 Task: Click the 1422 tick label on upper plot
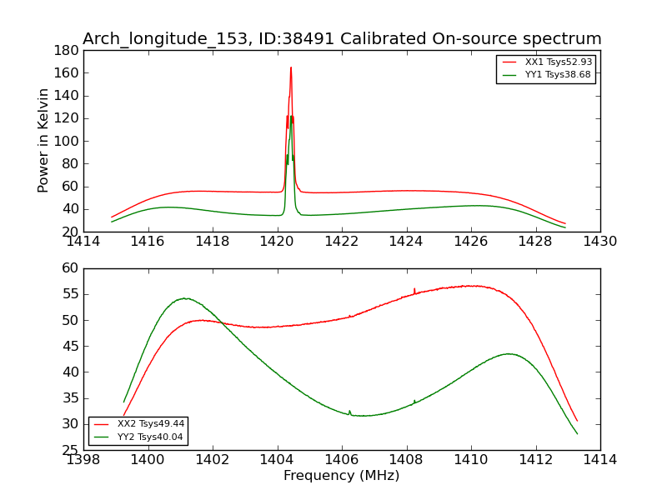(342, 242)
